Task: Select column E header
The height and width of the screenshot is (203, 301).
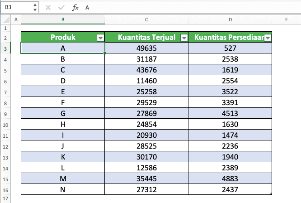Action: [x=287, y=19]
